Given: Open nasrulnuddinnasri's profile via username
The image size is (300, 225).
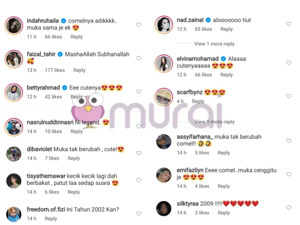Looking at the screenshot, I should pyautogui.click(x=50, y=122).
